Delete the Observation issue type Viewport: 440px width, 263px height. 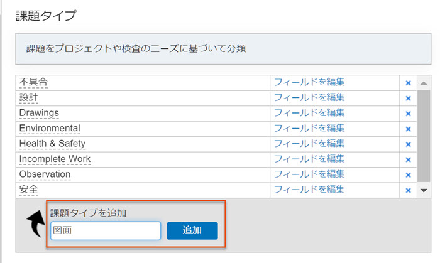click(408, 175)
